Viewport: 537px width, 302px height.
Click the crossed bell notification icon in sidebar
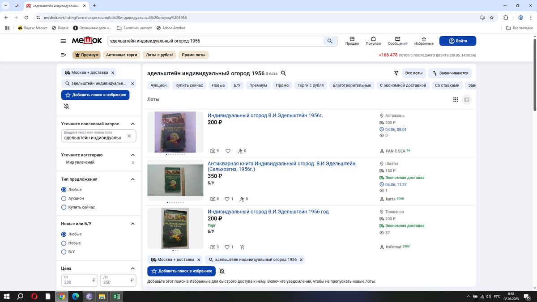[x=66, y=106]
